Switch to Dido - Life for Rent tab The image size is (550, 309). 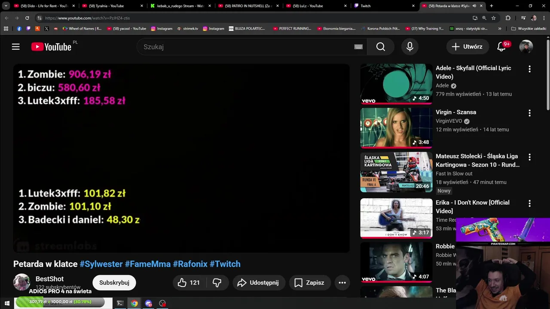tap(44, 6)
